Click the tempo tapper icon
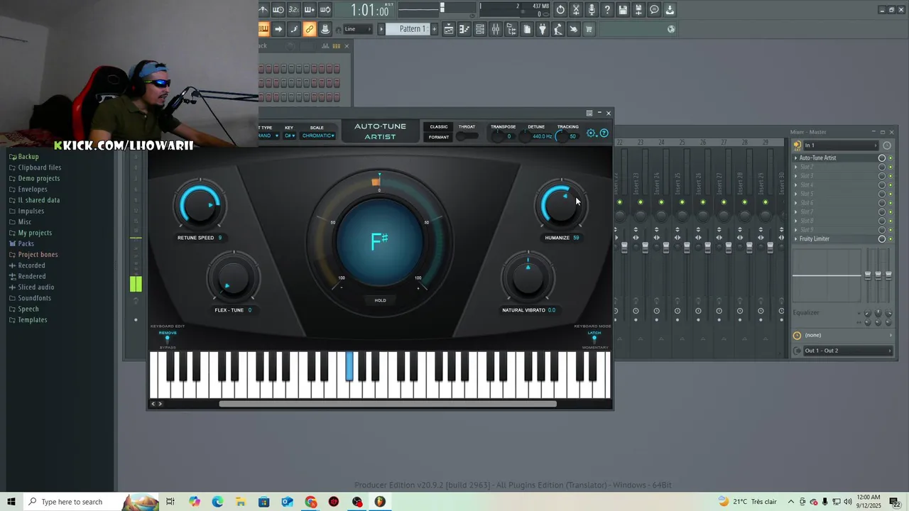This screenshot has width=909, height=511. click(x=558, y=29)
